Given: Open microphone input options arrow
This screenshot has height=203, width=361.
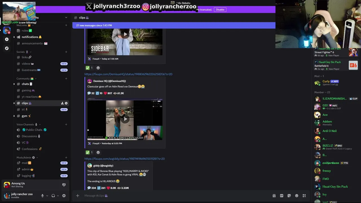Looking at the screenshot, I should click(x=47, y=196).
